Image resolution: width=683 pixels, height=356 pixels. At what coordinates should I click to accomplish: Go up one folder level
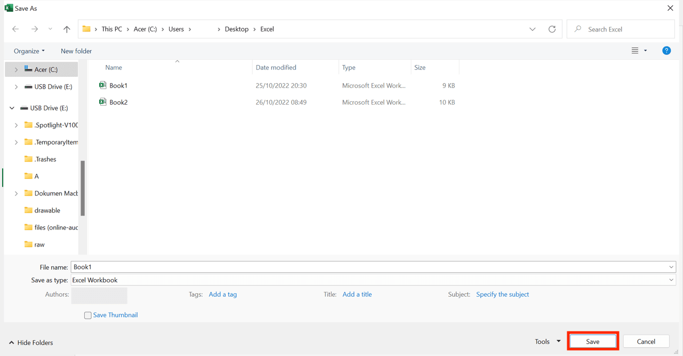[67, 29]
